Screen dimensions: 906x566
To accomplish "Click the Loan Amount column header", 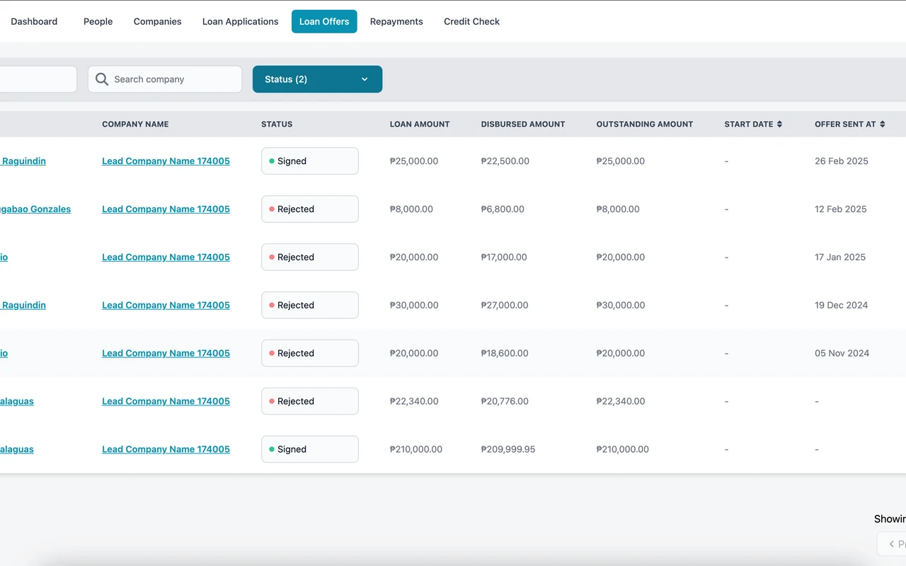I will point(420,124).
